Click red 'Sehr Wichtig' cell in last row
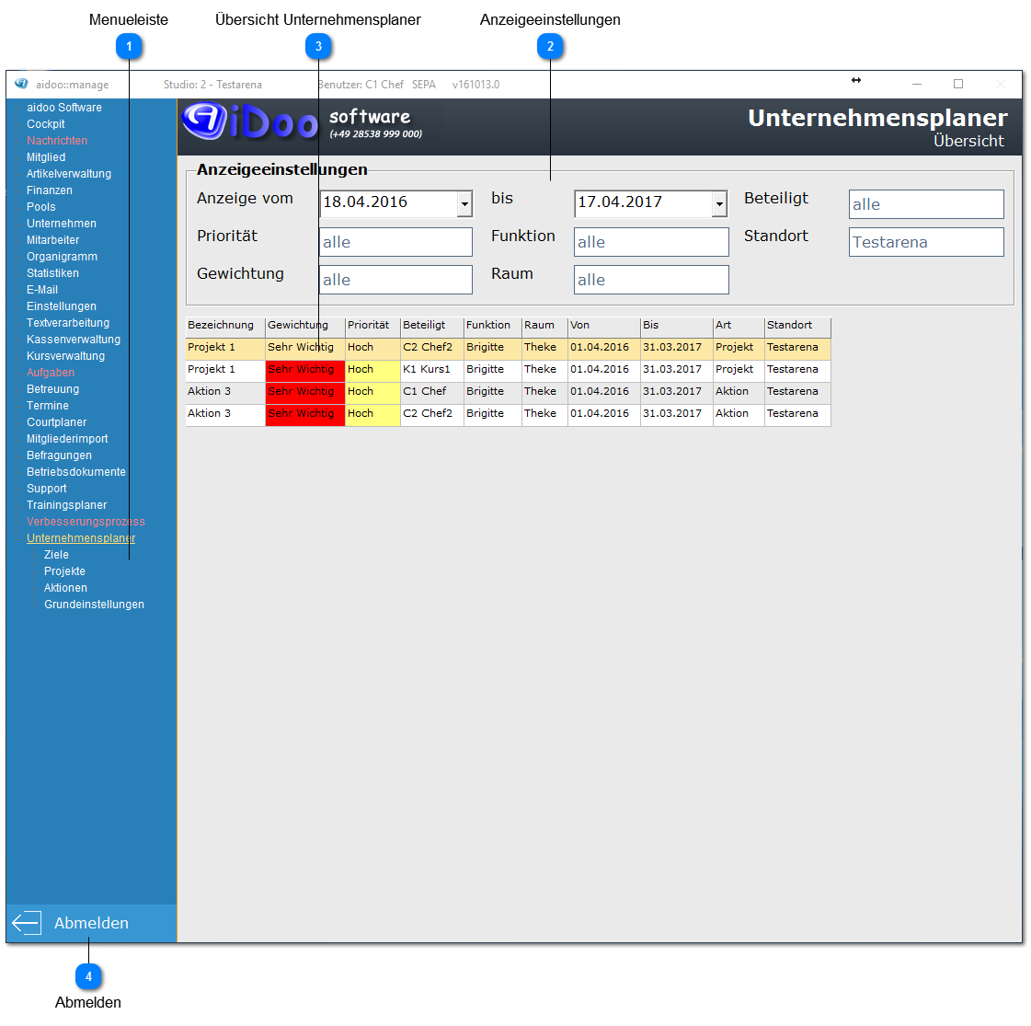The width and height of the screenshot is (1031, 1026). click(x=305, y=414)
